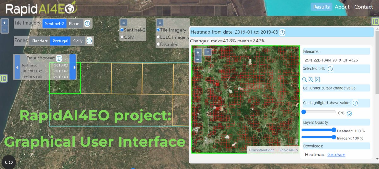Viewport: 379px width, 169px height.
Task: Choose the Portugal zone
Action: click(x=60, y=41)
